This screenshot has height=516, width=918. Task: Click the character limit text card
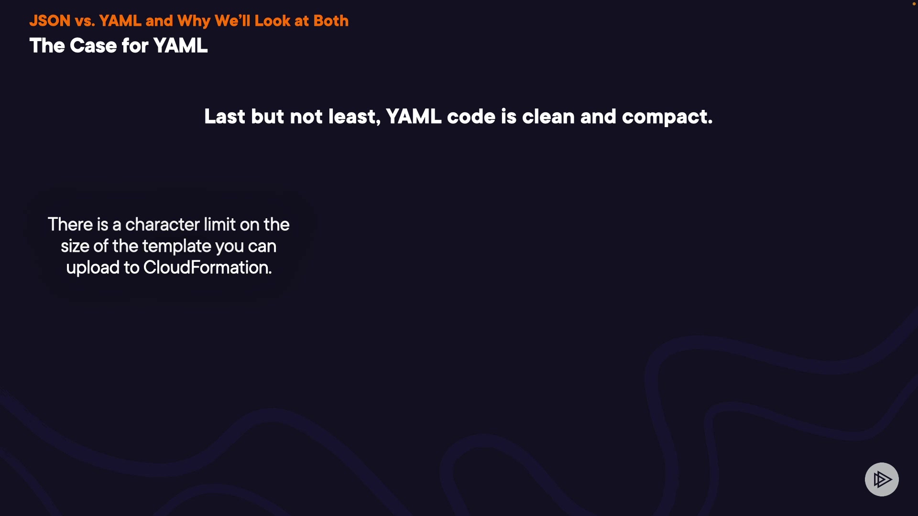(x=169, y=246)
